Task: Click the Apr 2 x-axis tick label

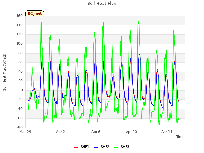Action: pos(61,132)
